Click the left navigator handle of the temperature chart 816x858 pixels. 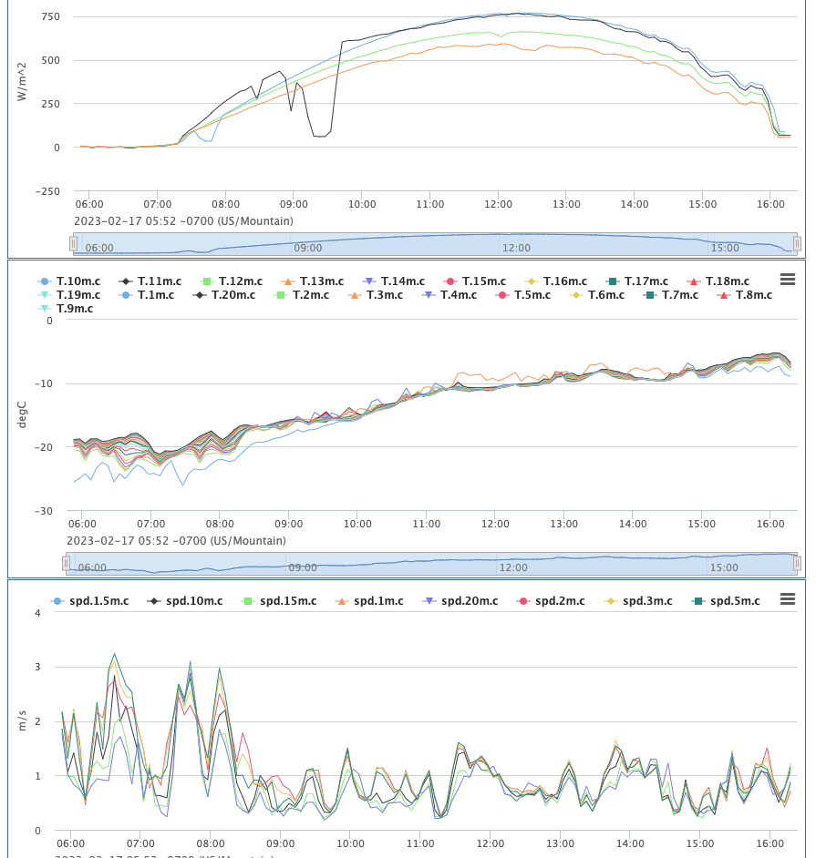click(x=67, y=564)
